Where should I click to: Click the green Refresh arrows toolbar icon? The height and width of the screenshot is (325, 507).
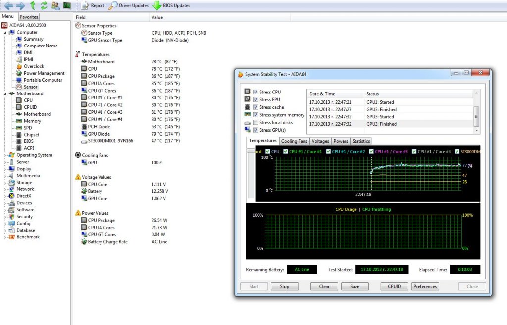click(44, 5)
